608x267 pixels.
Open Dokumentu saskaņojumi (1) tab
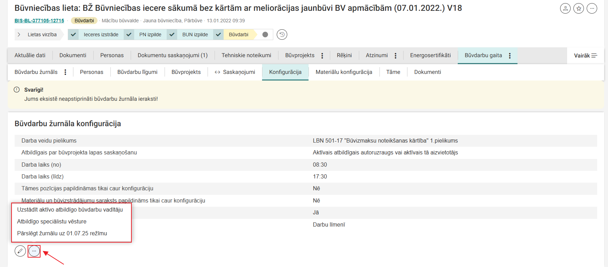pos(173,55)
